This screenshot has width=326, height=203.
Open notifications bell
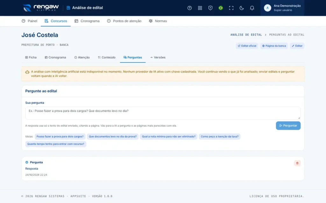tap(252, 8)
